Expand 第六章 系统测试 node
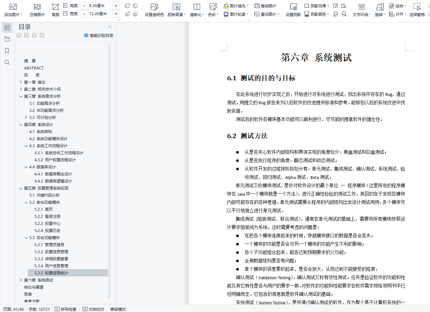 pyautogui.click(x=21, y=280)
